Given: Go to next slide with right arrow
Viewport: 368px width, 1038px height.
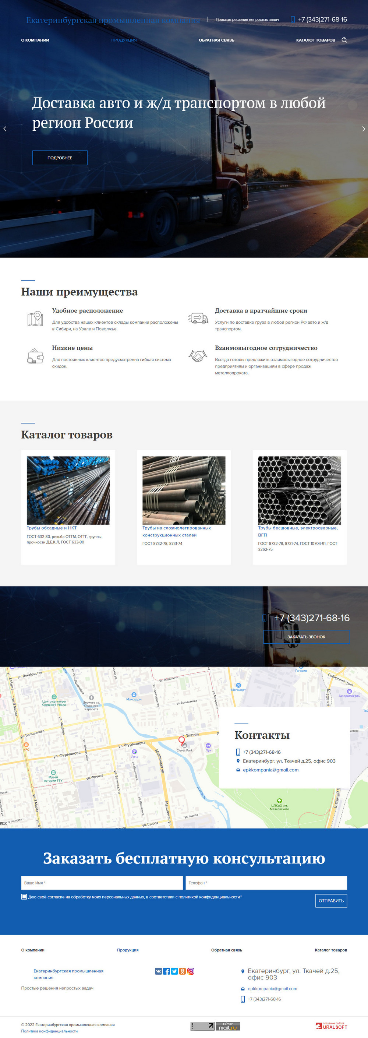Looking at the screenshot, I should pyautogui.click(x=363, y=129).
